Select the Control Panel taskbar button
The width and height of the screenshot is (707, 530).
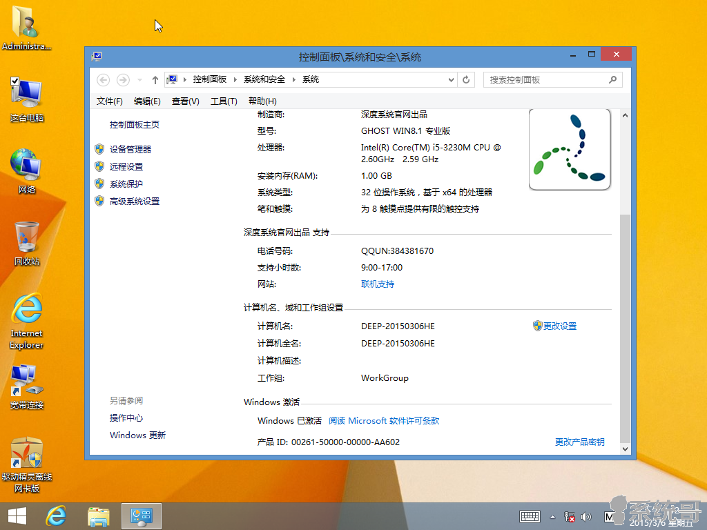tap(141, 516)
